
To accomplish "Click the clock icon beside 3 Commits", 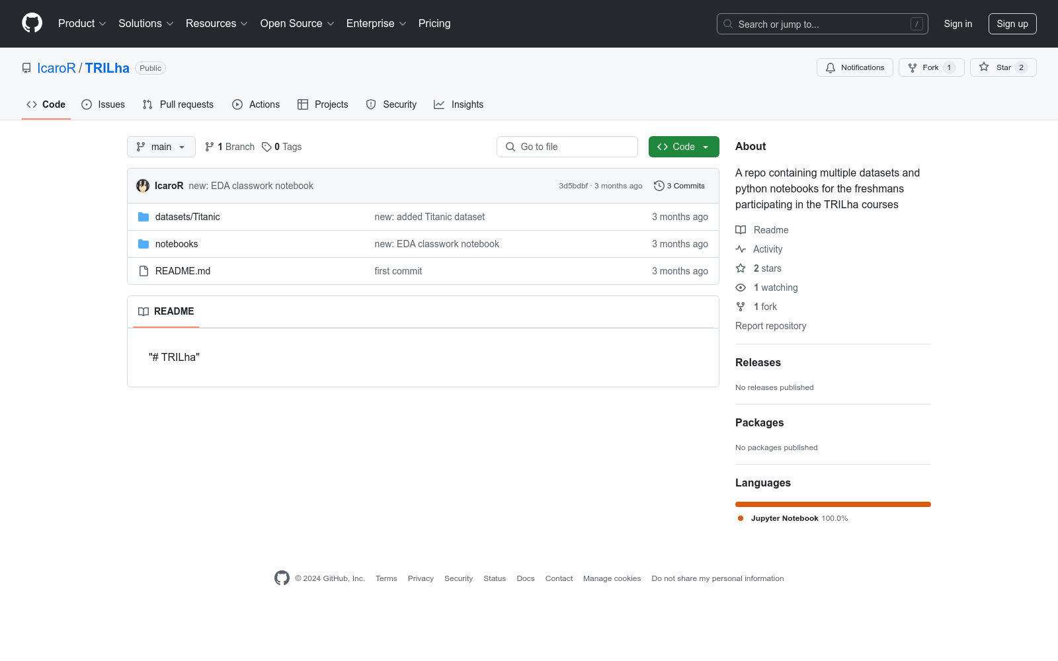I will (x=659, y=186).
